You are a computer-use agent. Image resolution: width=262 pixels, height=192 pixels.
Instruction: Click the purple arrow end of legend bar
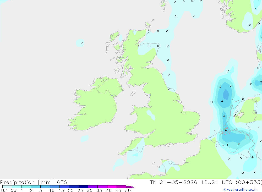coord(131,187)
